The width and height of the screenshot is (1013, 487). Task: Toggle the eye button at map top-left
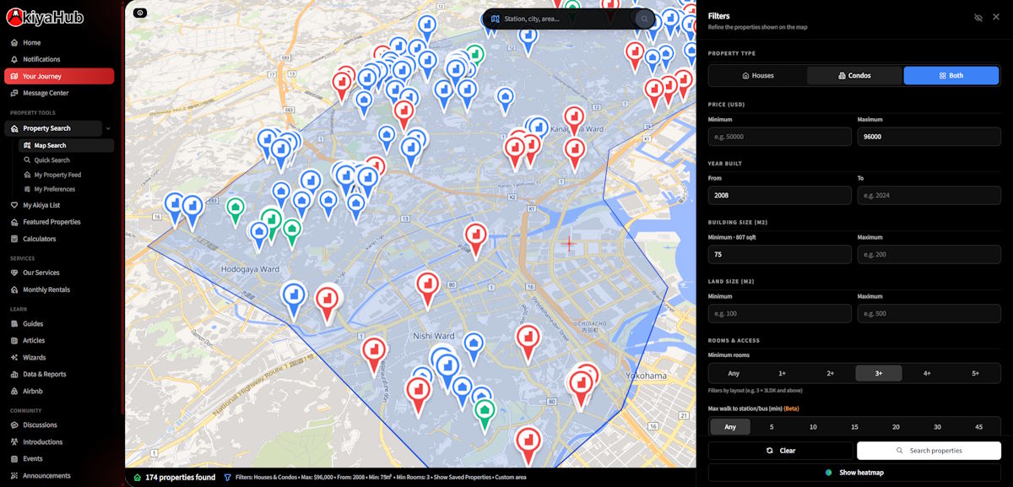pyautogui.click(x=140, y=13)
